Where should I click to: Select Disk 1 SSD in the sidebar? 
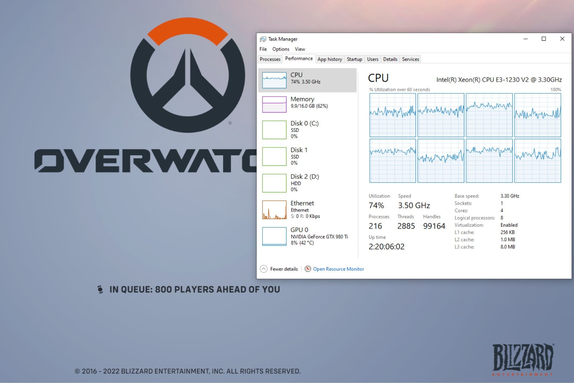307,156
